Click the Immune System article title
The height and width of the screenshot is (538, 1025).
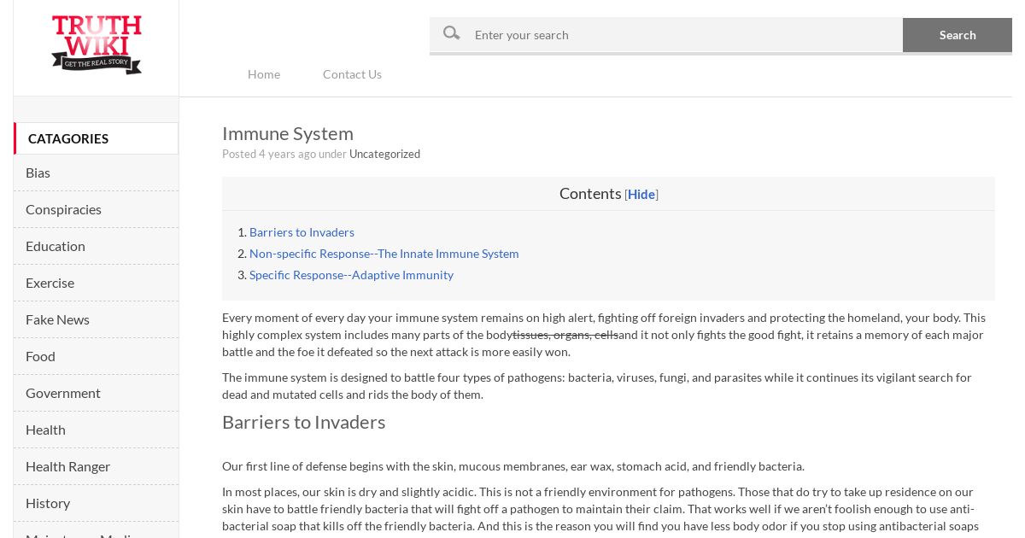(x=288, y=133)
